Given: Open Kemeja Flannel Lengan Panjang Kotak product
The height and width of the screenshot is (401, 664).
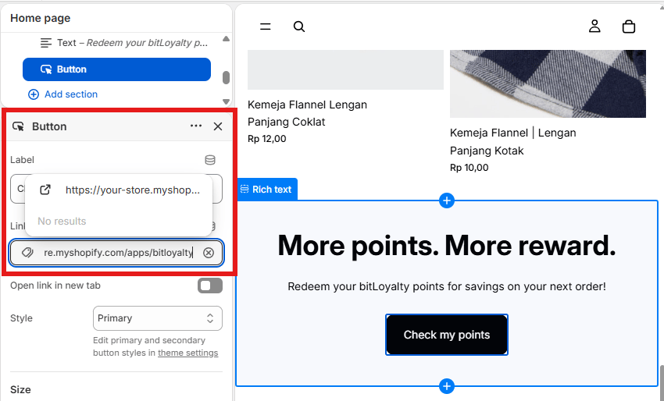Looking at the screenshot, I should (x=512, y=142).
